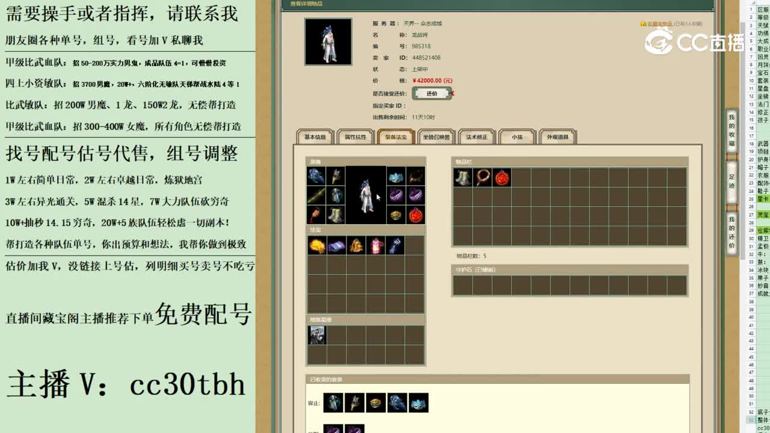Open the character portrait thumbnail of 龙战将
The height and width of the screenshot is (433, 770).
(328, 41)
